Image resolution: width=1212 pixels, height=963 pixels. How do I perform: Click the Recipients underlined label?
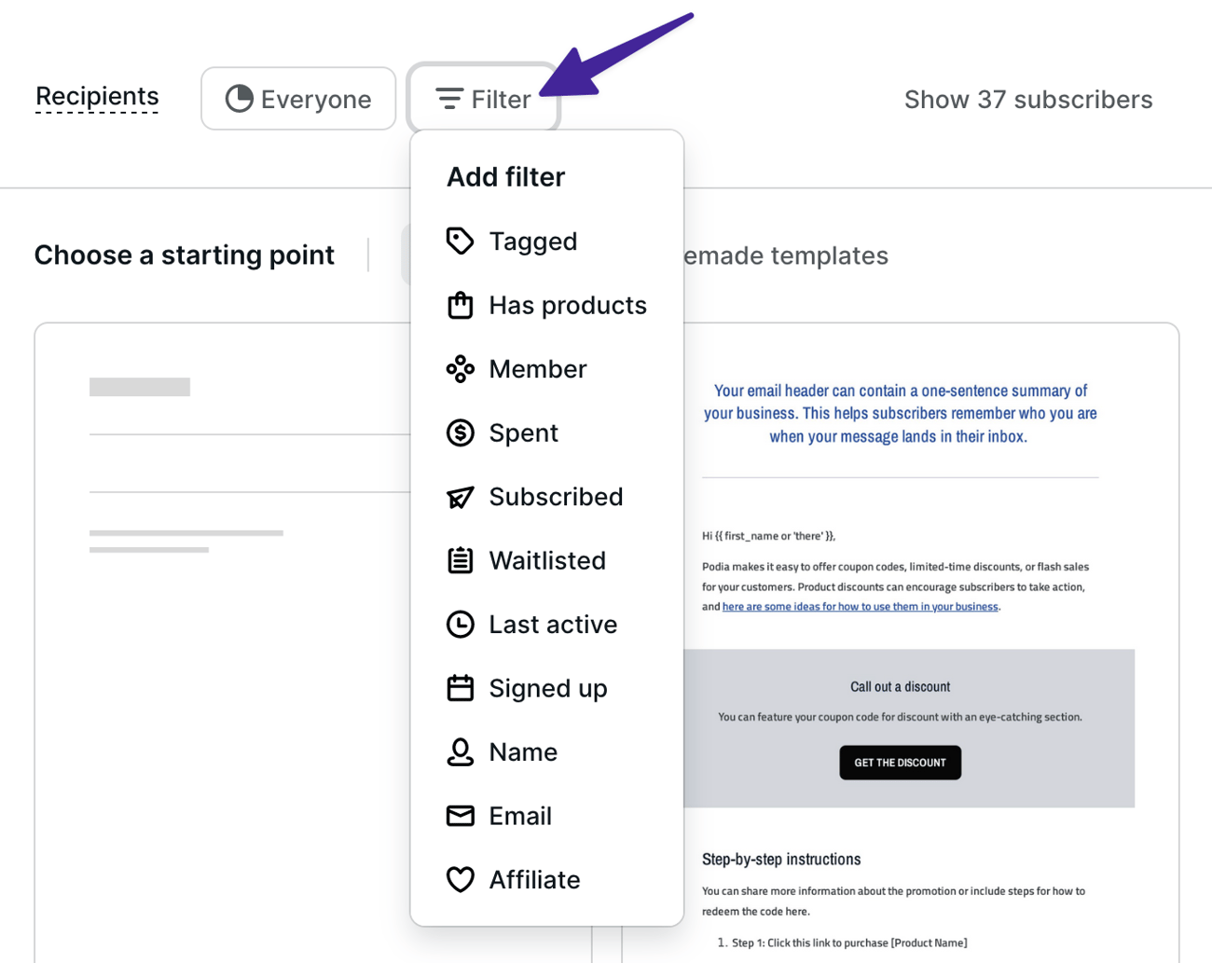click(97, 96)
